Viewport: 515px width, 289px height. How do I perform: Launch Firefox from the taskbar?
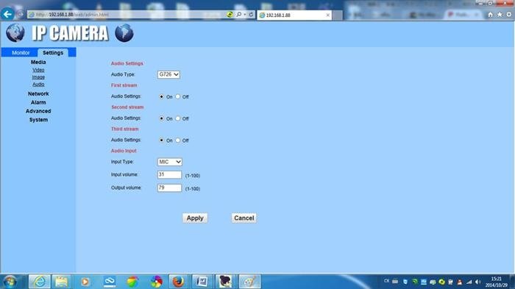(178, 282)
